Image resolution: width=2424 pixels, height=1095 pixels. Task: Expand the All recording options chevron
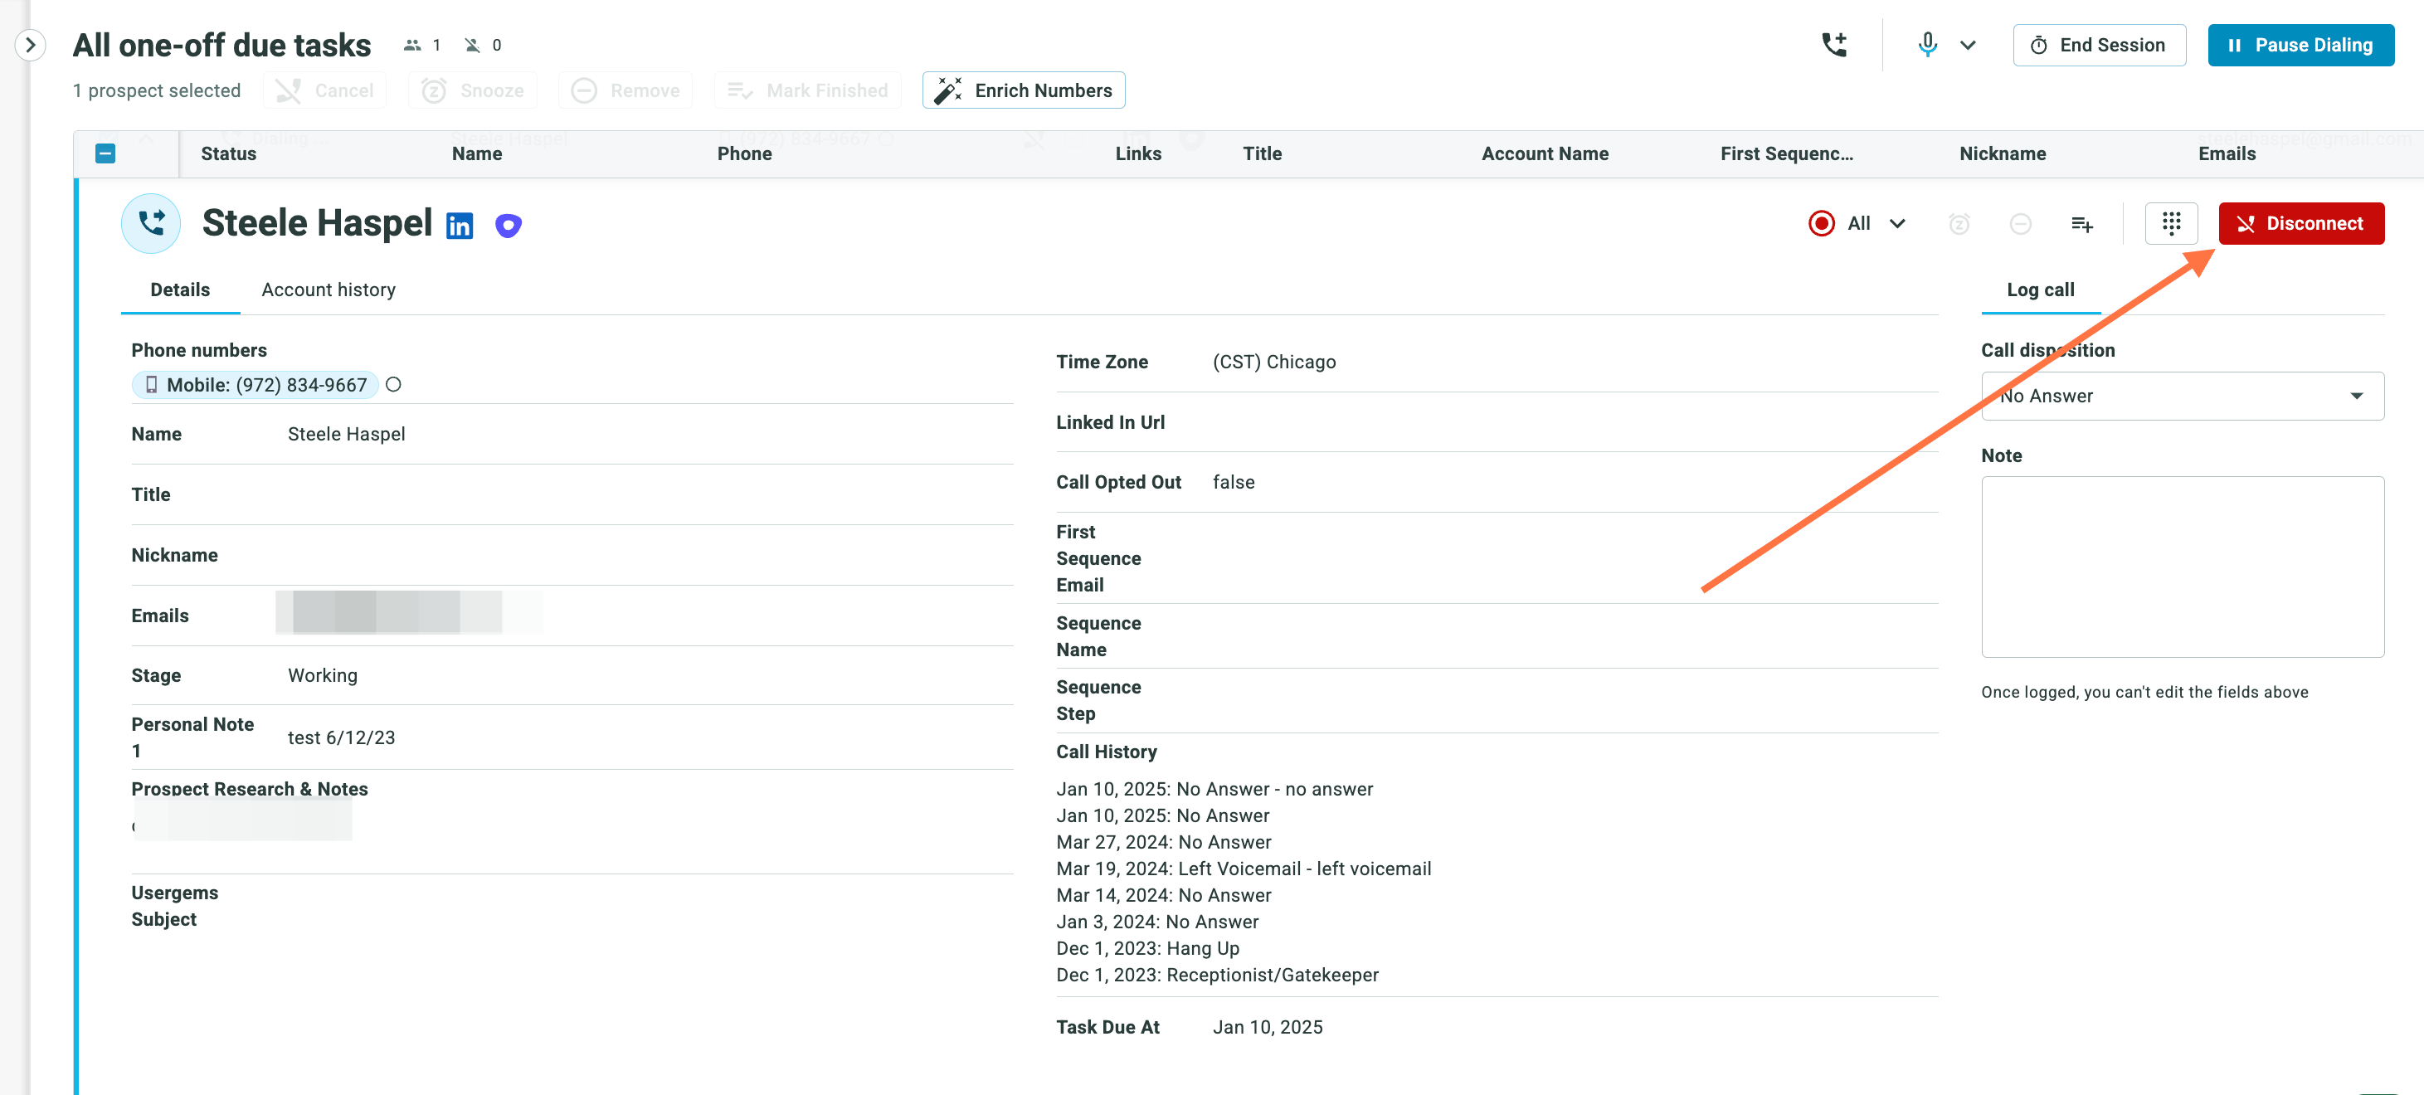pos(1897,223)
